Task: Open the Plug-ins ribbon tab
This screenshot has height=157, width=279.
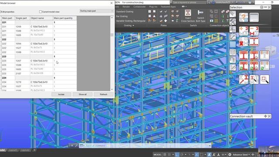Action: [x=153, y=7]
